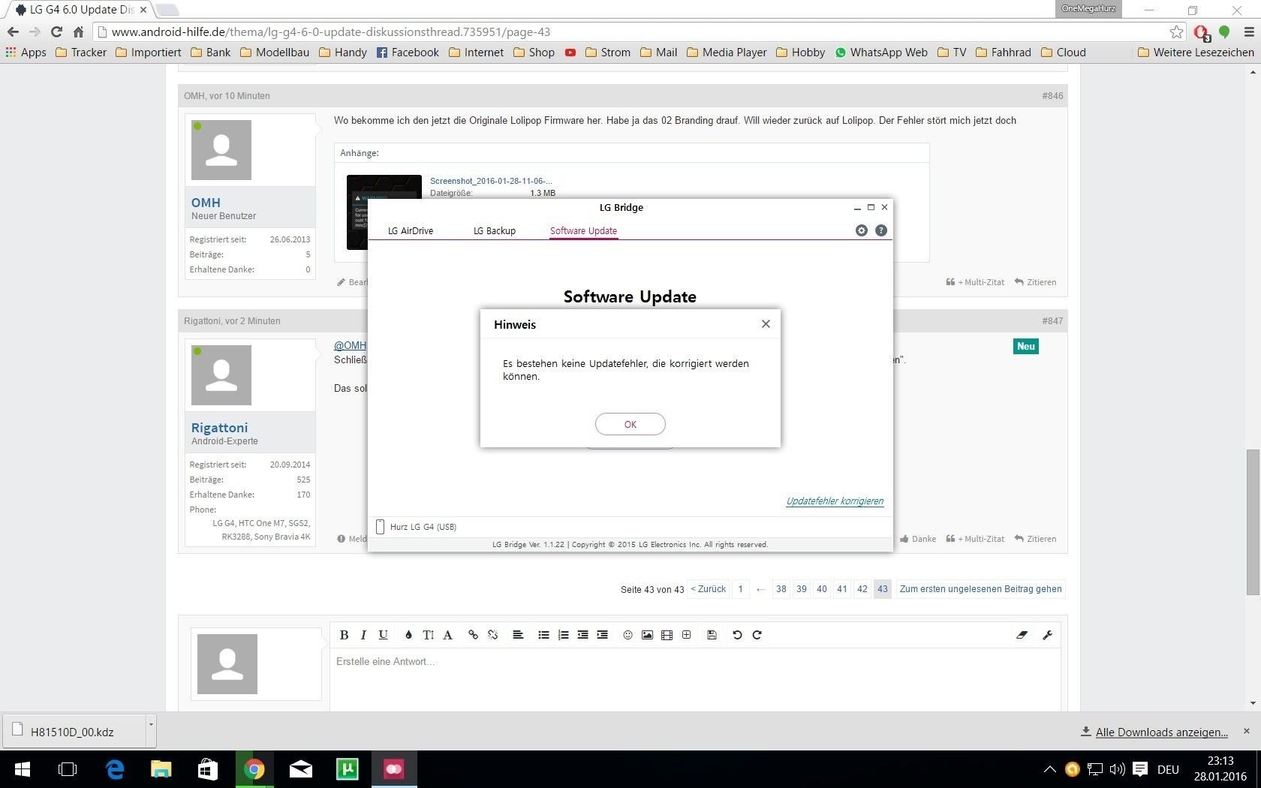This screenshot has width=1261, height=788.
Task: Toggle italic formatting in reply editor
Action: click(x=363, y=635)
